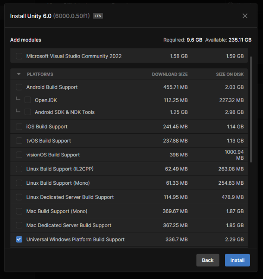Image resolution: width=263 pixels, height=279 pixels.
Task: Enable Android Build Support checkbox
Action: pyautogui.click(x=19, y=87)
